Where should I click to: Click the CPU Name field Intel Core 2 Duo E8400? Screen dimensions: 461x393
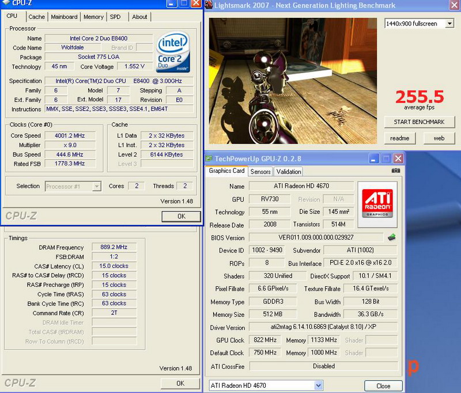point(99,38)
